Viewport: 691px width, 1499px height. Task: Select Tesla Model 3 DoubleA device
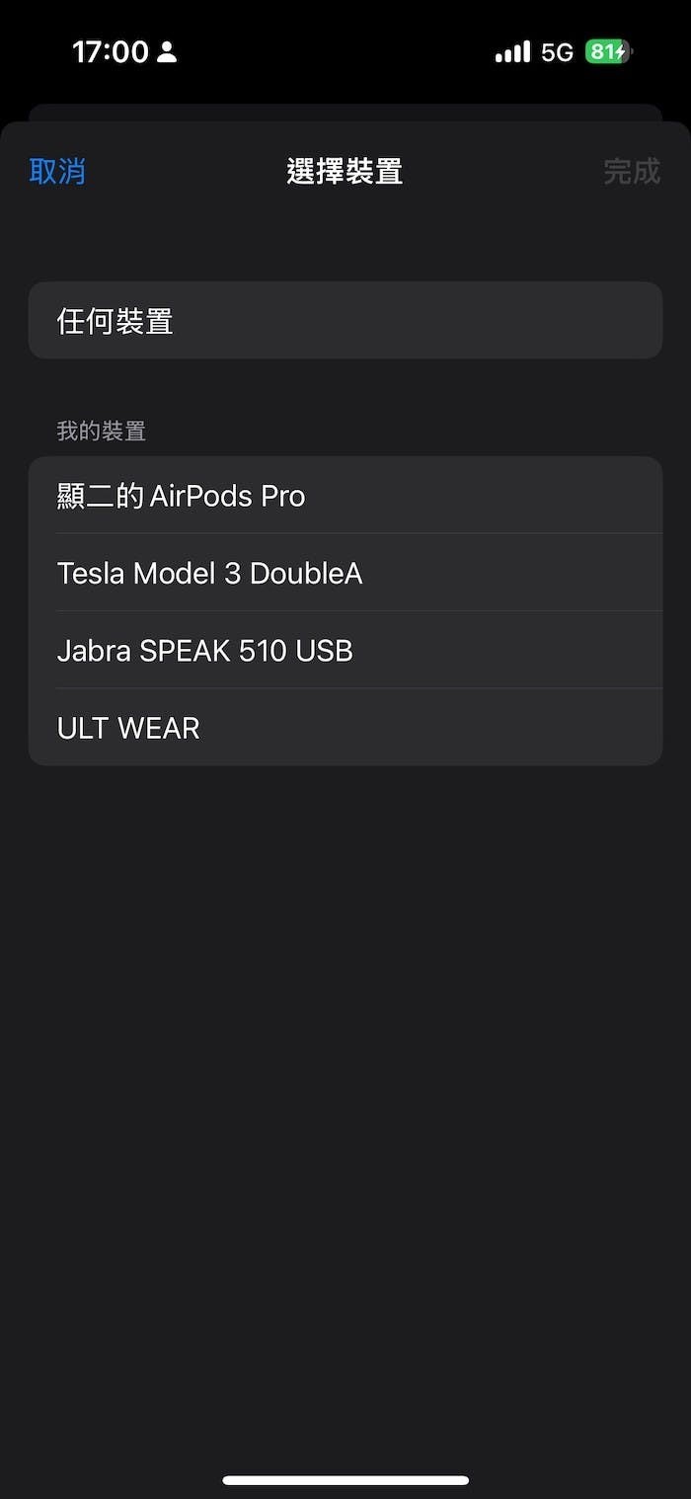tap(345, 573)
